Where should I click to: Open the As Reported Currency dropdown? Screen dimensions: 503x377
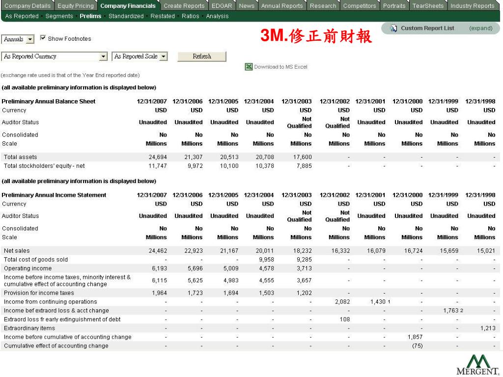click(x=55, y=56)
